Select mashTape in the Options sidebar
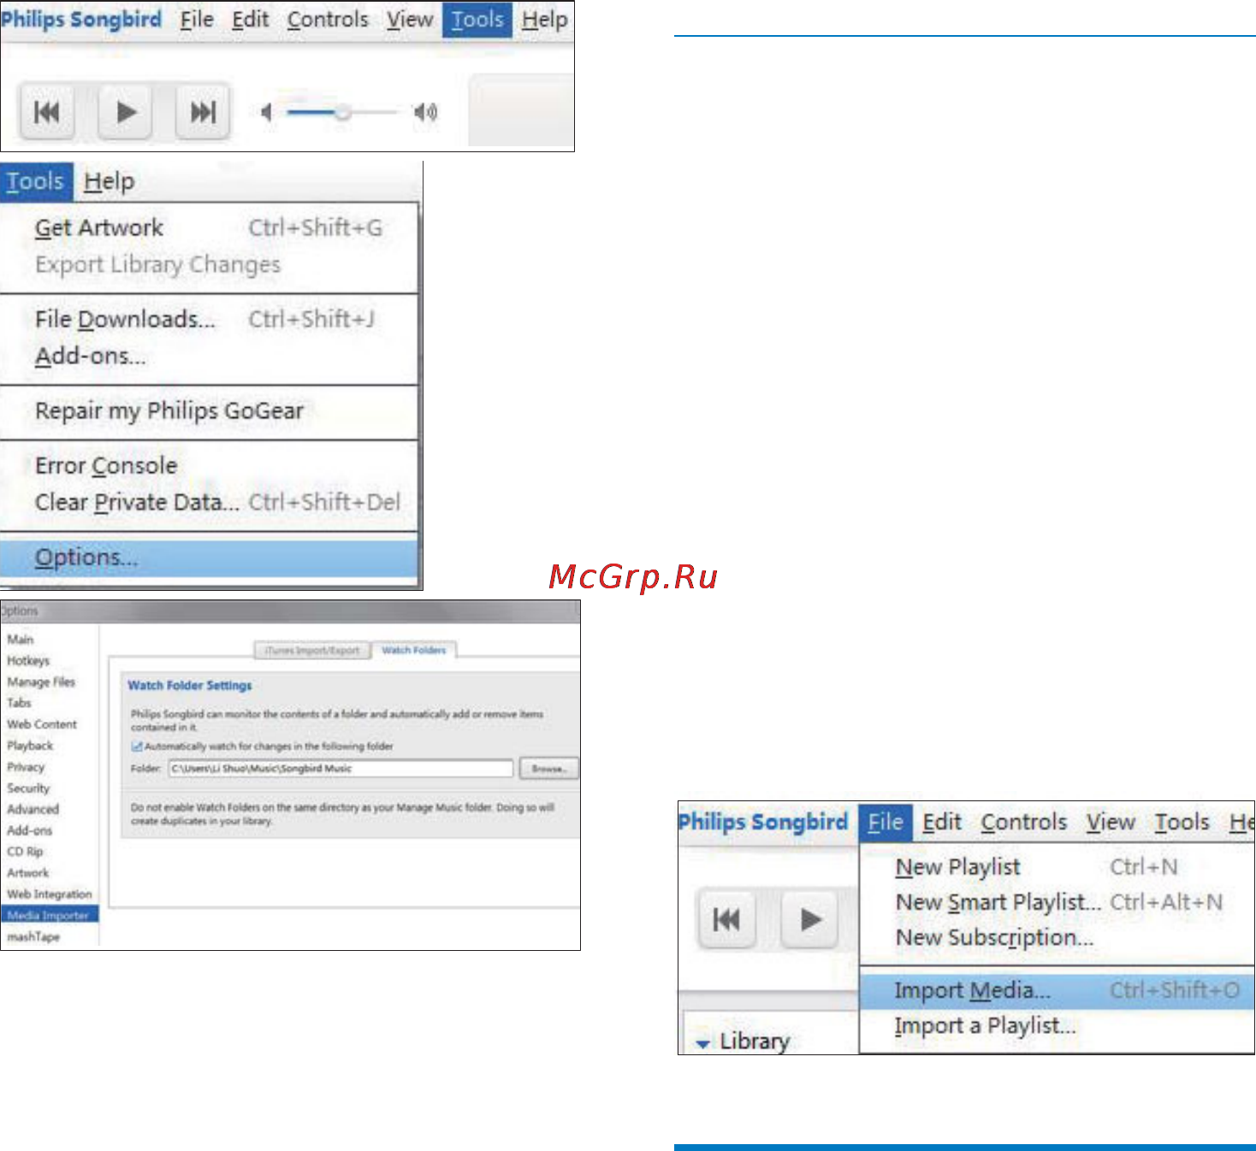This screenshot has width=1256, height=1151. [x=33, y=937]
